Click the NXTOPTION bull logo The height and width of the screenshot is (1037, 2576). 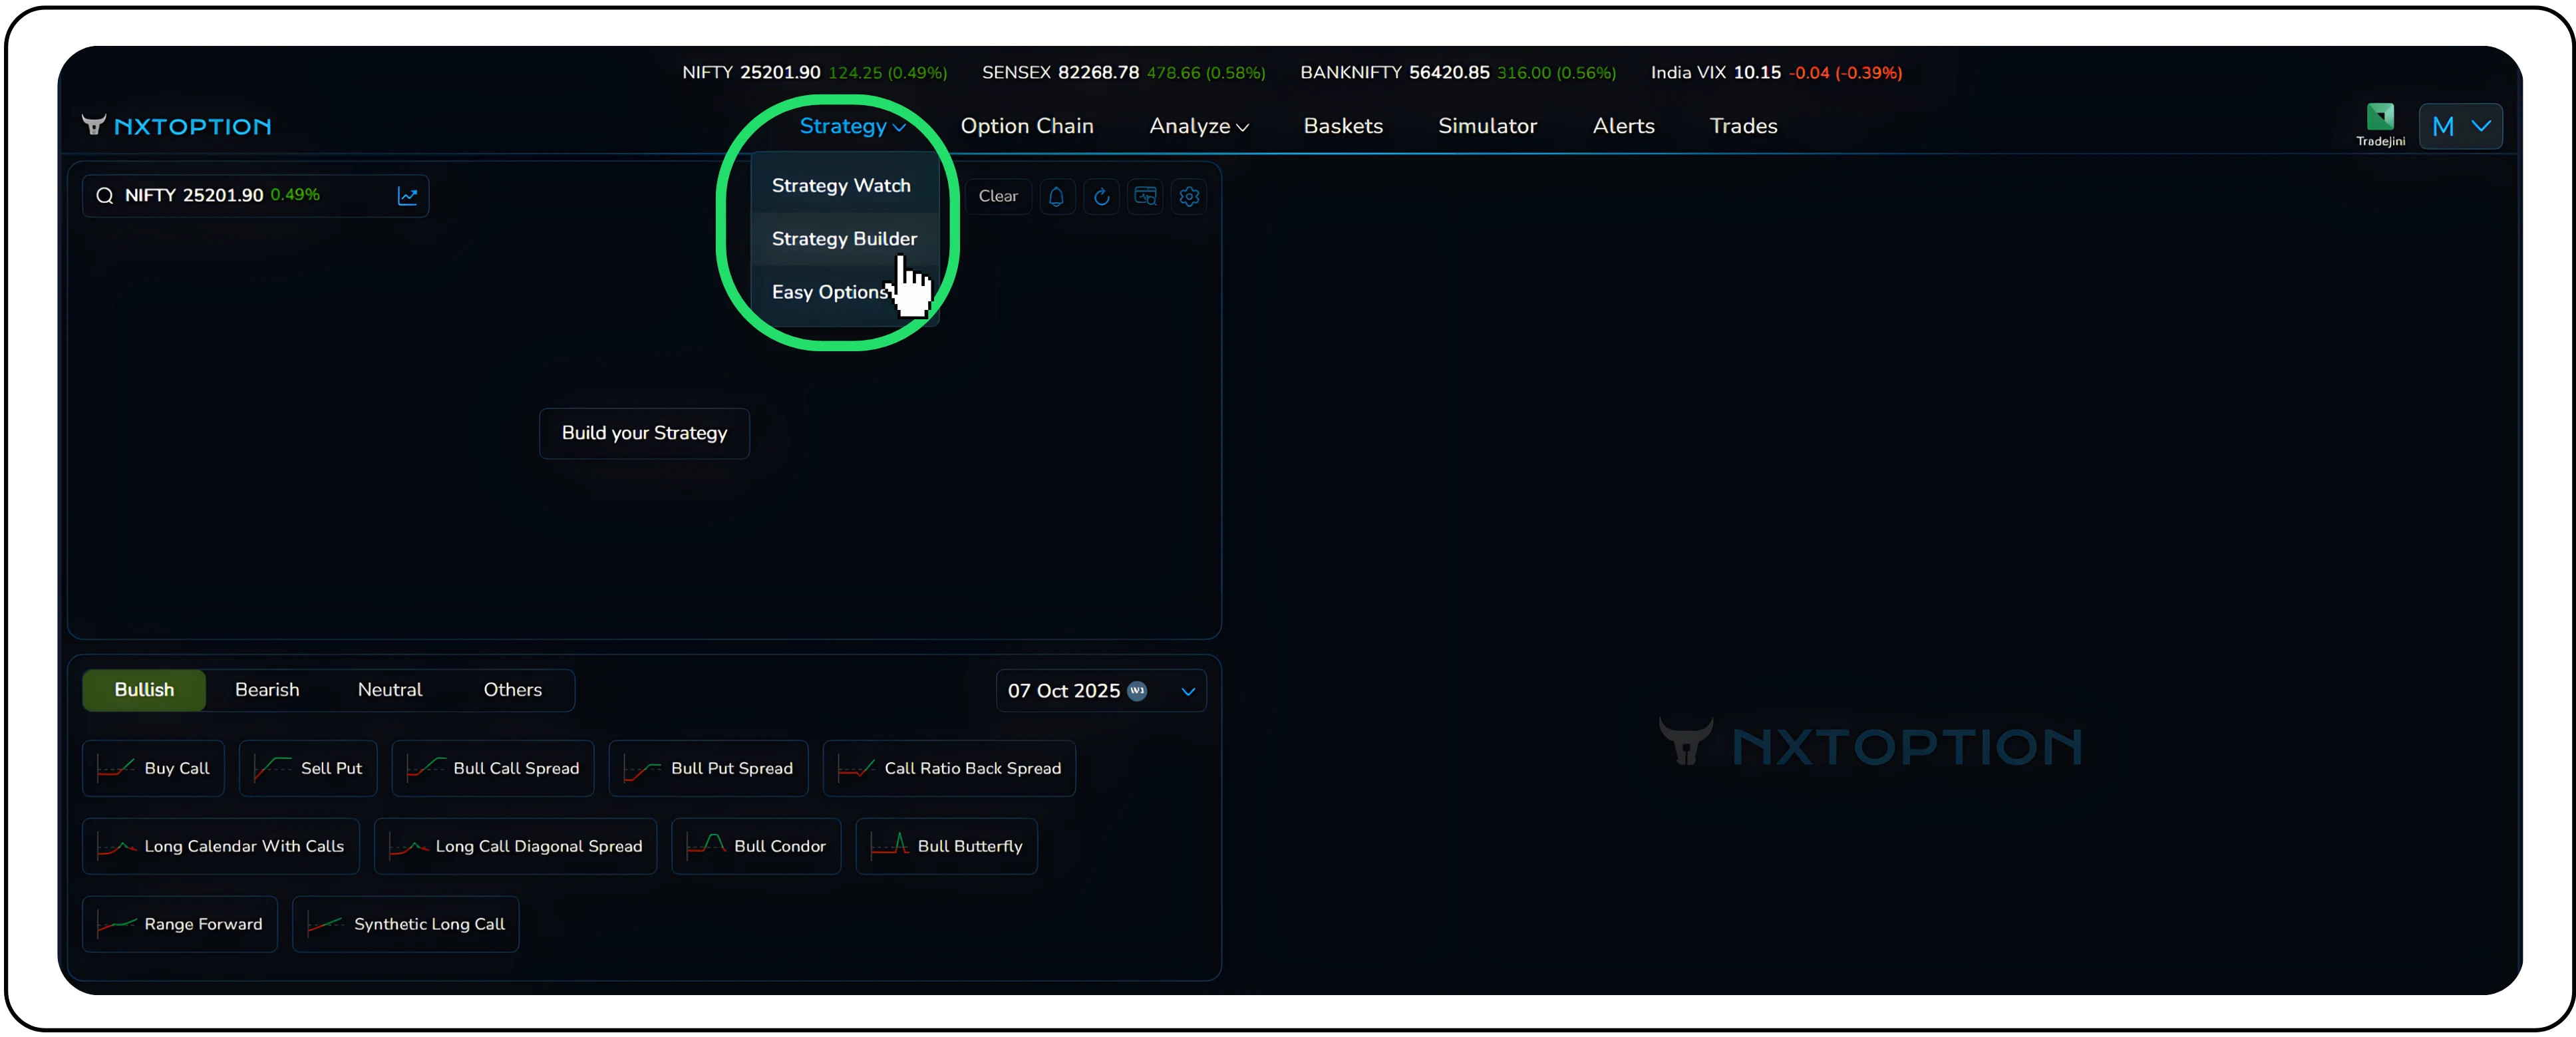(93, 125)
